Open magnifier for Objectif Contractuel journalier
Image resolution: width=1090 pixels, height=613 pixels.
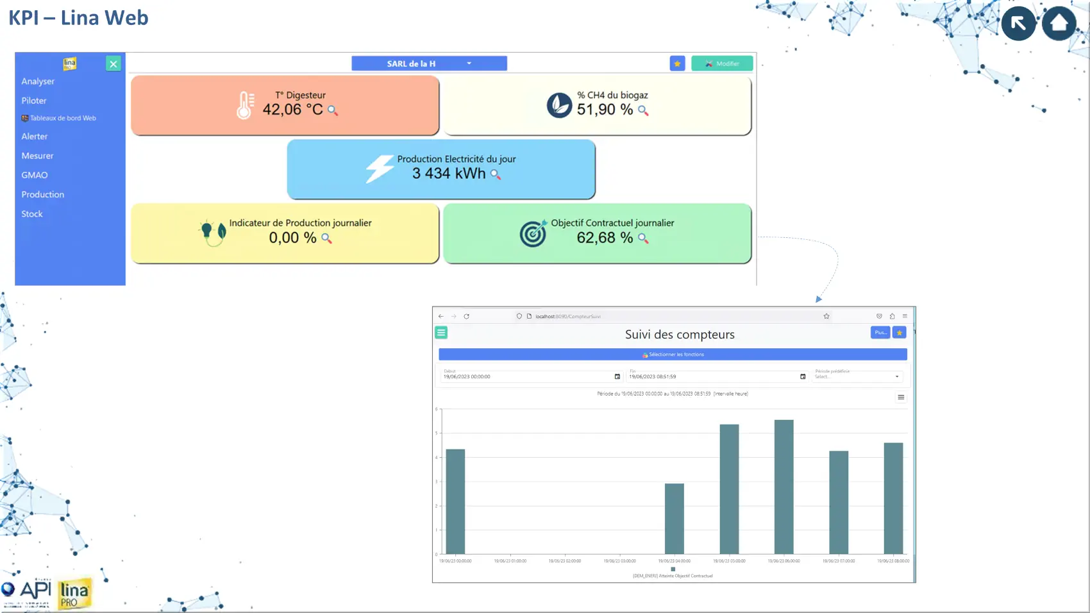pos(643,239)
